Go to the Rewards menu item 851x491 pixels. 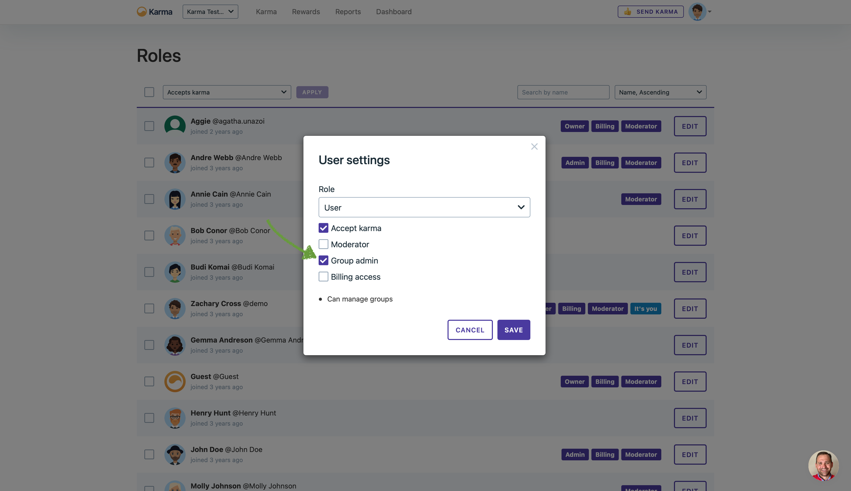click(x=306, y=12)
